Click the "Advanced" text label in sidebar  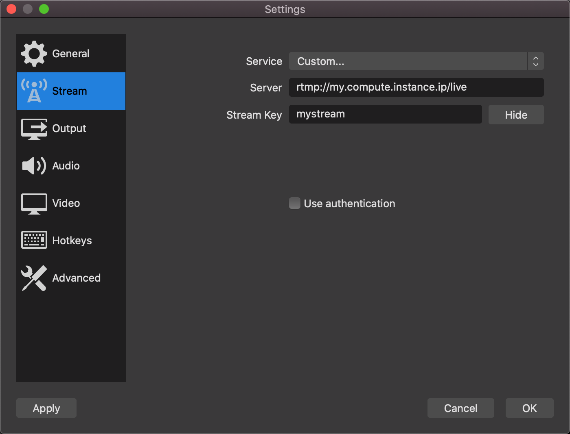(76, 278)
